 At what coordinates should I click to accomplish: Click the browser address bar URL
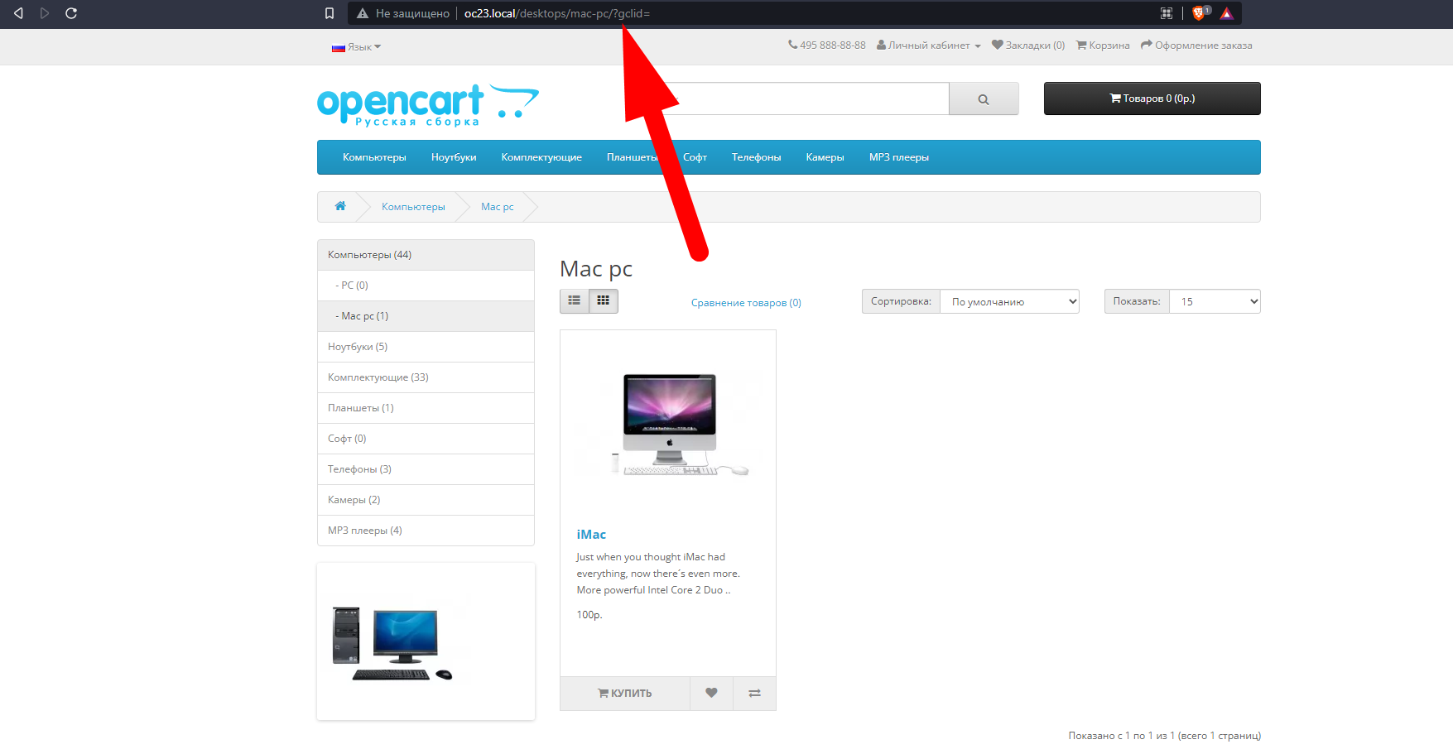[x=557, y=13]
